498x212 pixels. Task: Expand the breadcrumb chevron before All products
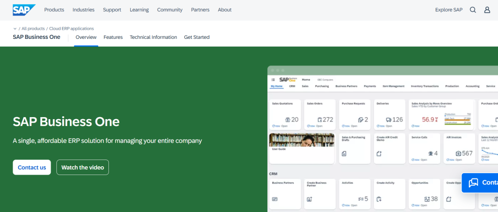(x=15, y=29)
